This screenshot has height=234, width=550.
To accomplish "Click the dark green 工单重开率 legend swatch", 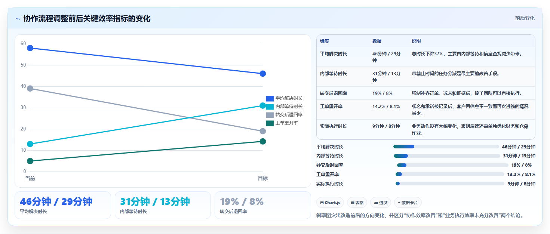I will coord(270,123).
